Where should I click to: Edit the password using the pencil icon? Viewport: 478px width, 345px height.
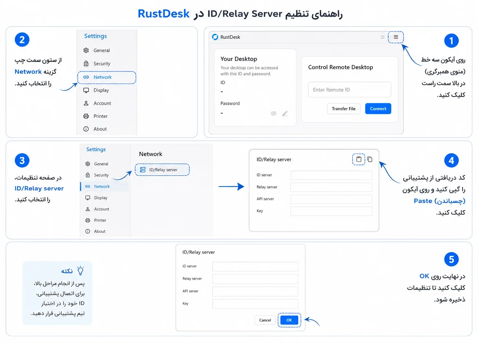click(x=285, y=113)
